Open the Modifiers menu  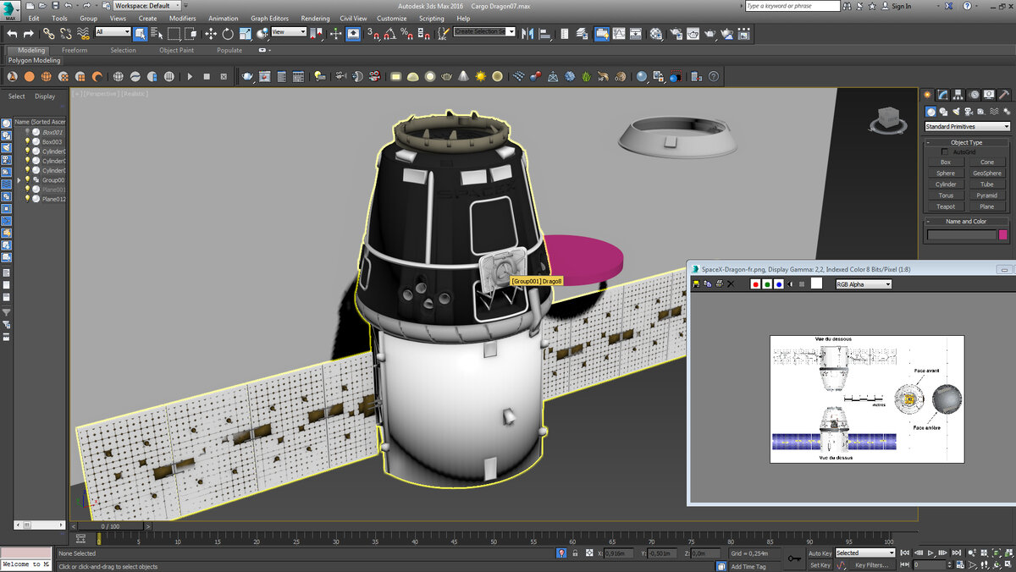(182, 18)
